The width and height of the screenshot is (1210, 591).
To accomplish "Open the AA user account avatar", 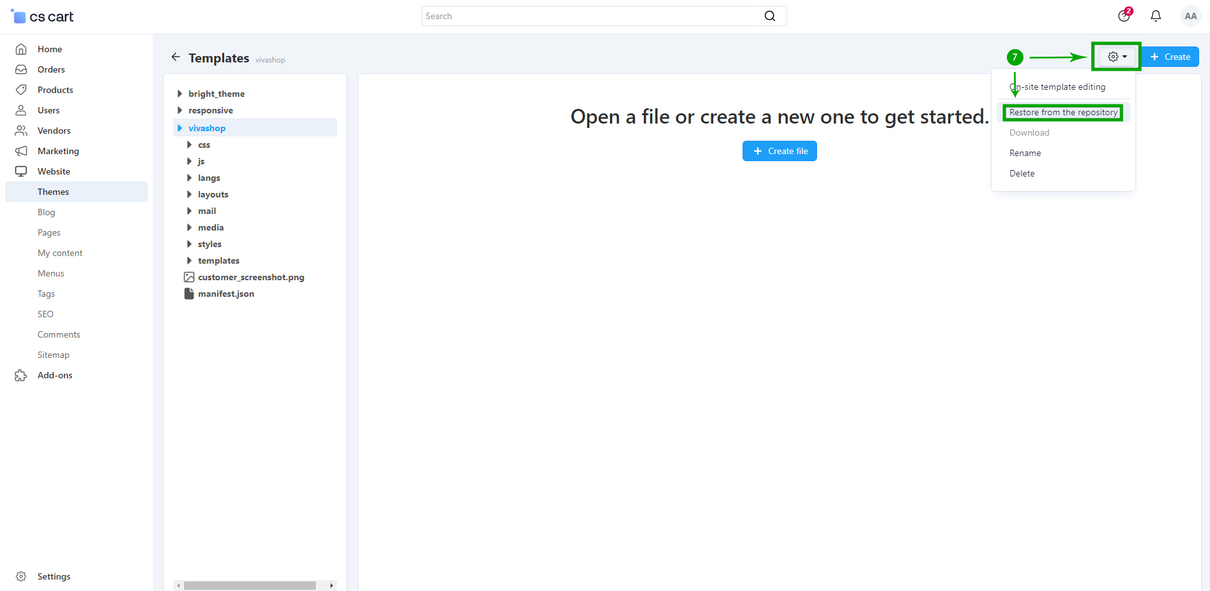I will pyautogui.click(x=1190, y=16).
